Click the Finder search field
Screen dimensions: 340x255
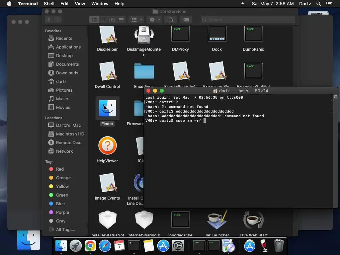click(x=248, y=20)
